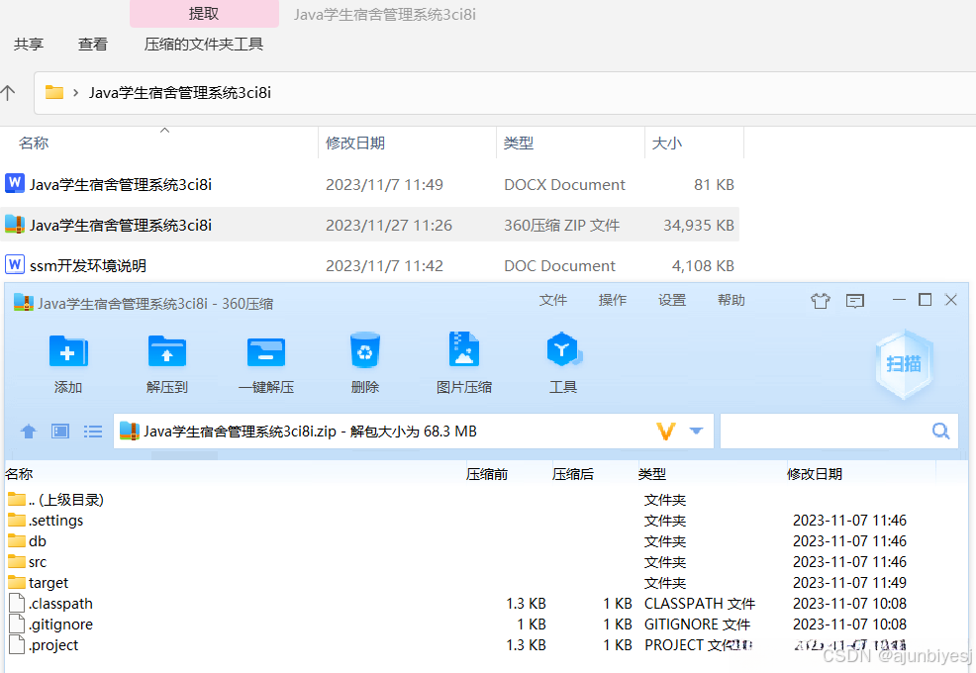
Task: Sort Explorer files by 名称 column
Action: 34,144
